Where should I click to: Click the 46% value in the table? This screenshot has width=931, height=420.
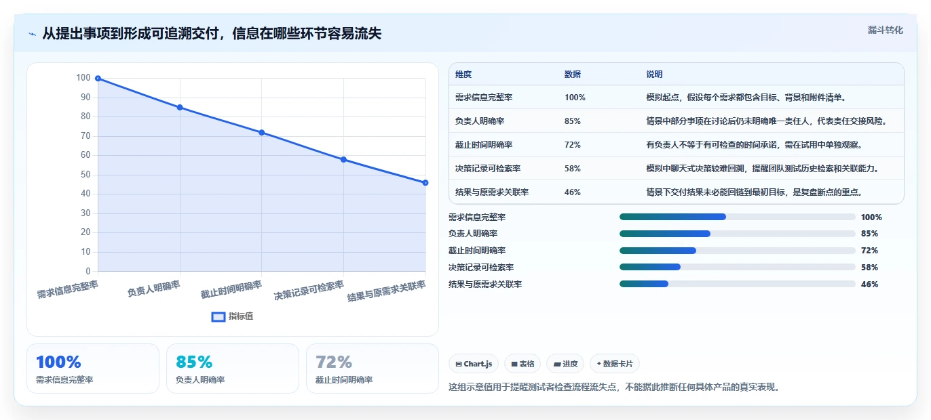tap(573, 192)
